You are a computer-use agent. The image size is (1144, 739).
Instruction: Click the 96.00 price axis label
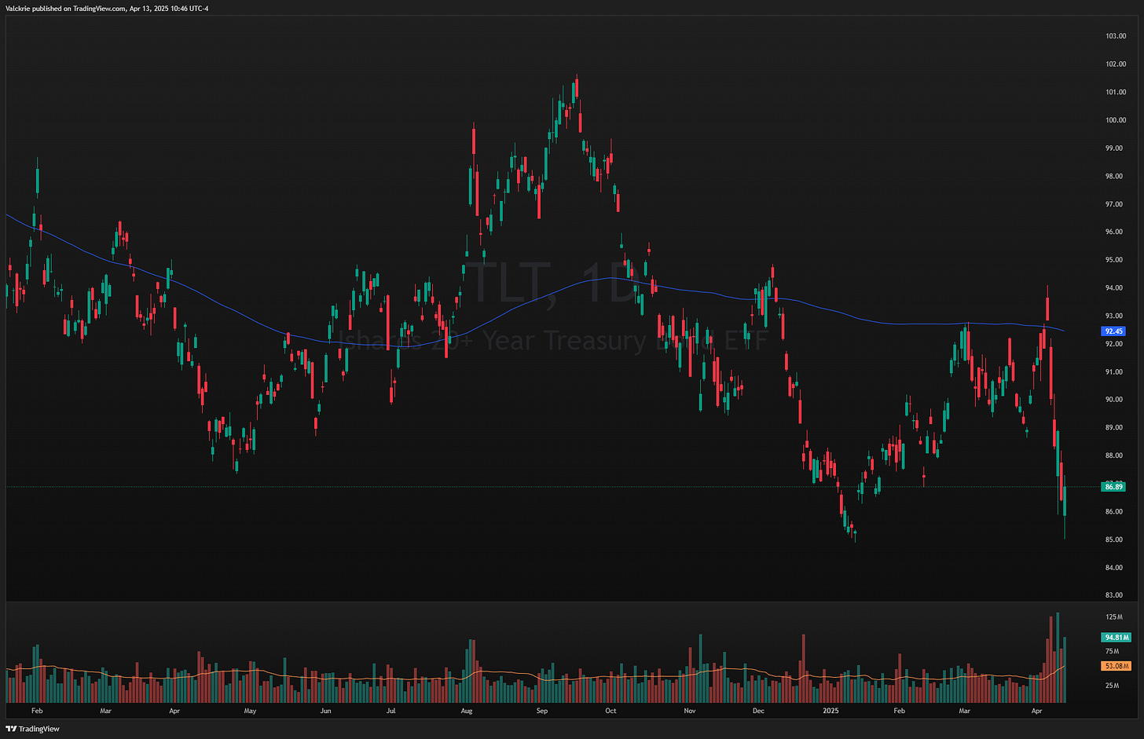click(1114, 232)
